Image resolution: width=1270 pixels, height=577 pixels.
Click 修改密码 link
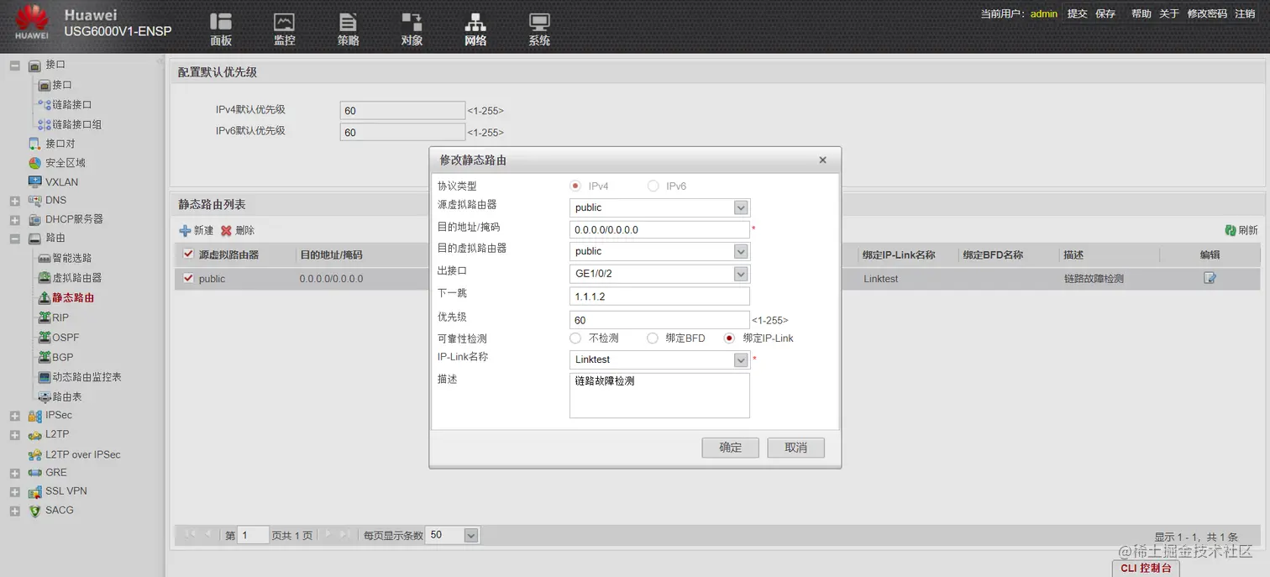(x=1207, y=13)
